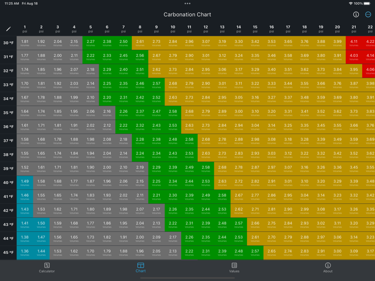This screenshot has width=375, height=281.
Task: Tap the gray 1.81 cell at 30 °F
Action: point(25,43)
